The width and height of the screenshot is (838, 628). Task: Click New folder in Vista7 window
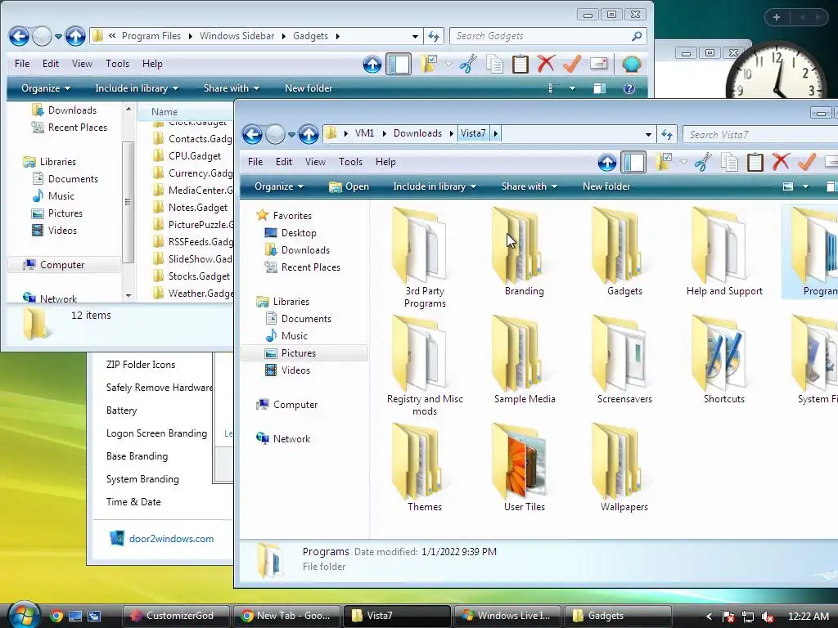(x=606, y=186)
